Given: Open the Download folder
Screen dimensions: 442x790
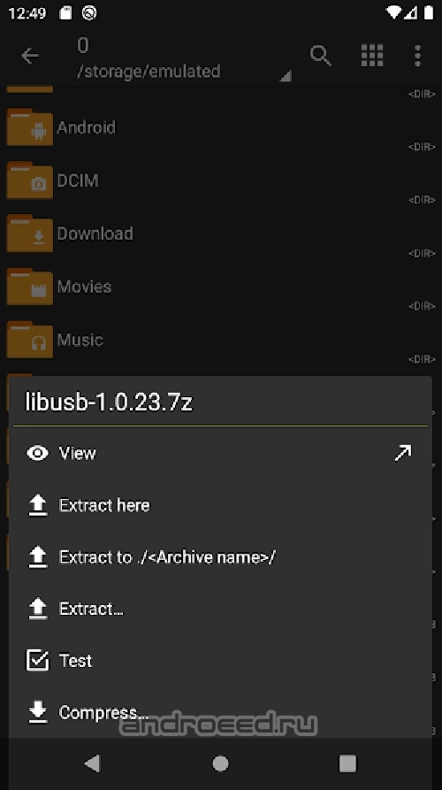Looking at the screenshot, I should tap(221, 234).
